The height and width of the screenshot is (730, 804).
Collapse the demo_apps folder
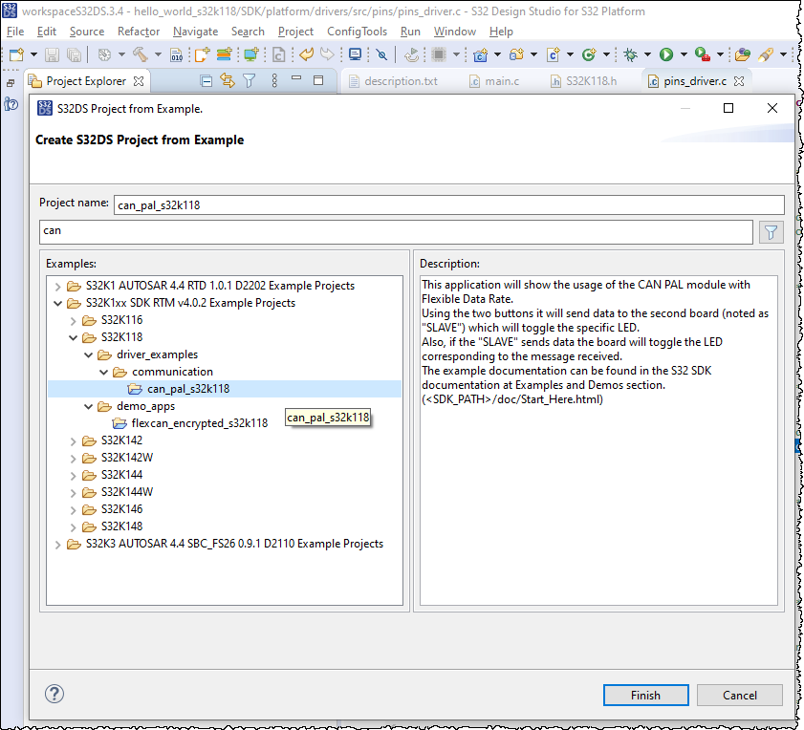(x=88, y=406)
